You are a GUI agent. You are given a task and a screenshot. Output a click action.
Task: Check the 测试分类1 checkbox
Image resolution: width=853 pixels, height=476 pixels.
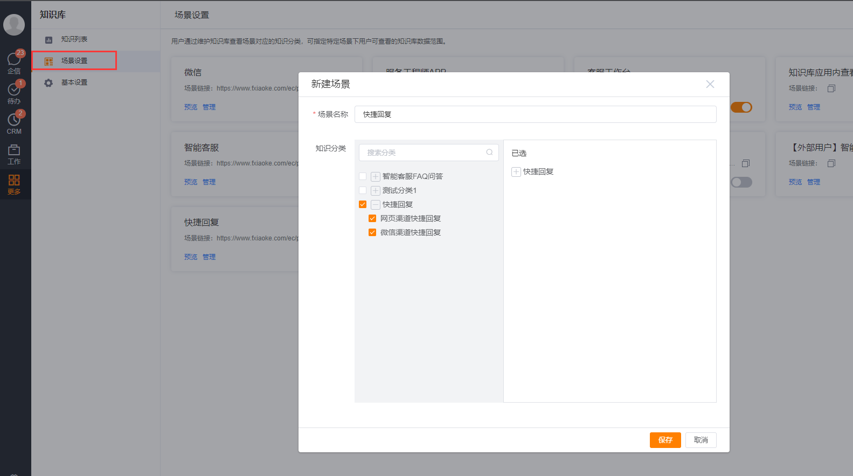[x=363, y=190]
